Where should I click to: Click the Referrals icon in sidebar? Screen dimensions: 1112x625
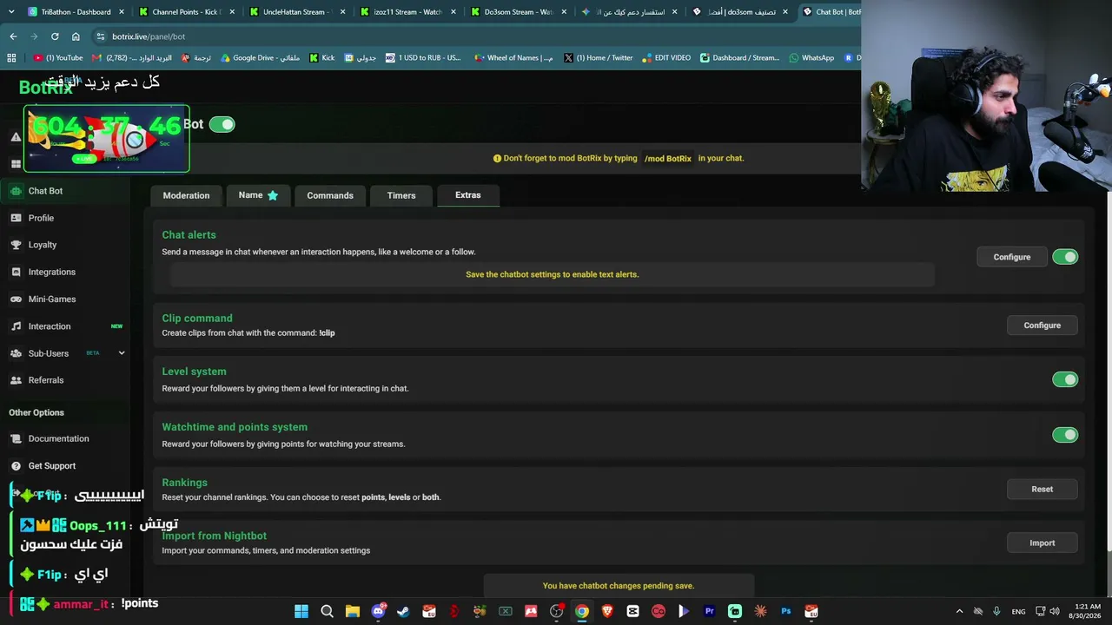[x=16, y=380]
